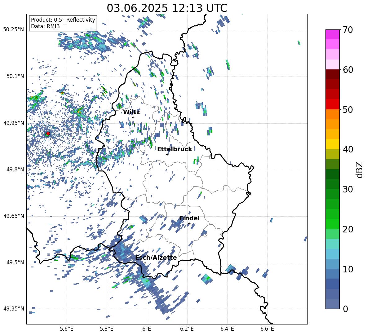Click the yellow colorbar swatch at 40
The image size is (367, 335).
332,144
